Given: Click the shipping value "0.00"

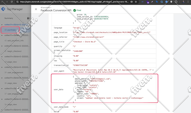Looking at the screenshot, I should [x=76, y=56].
